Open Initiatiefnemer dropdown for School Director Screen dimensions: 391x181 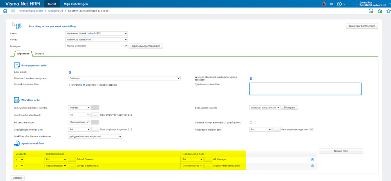click(x=56, y=159)
